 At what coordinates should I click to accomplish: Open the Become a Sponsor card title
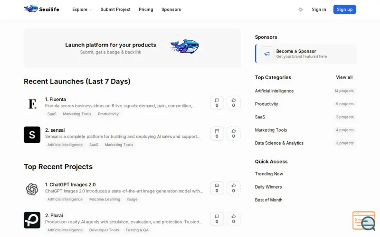point(296,51)
